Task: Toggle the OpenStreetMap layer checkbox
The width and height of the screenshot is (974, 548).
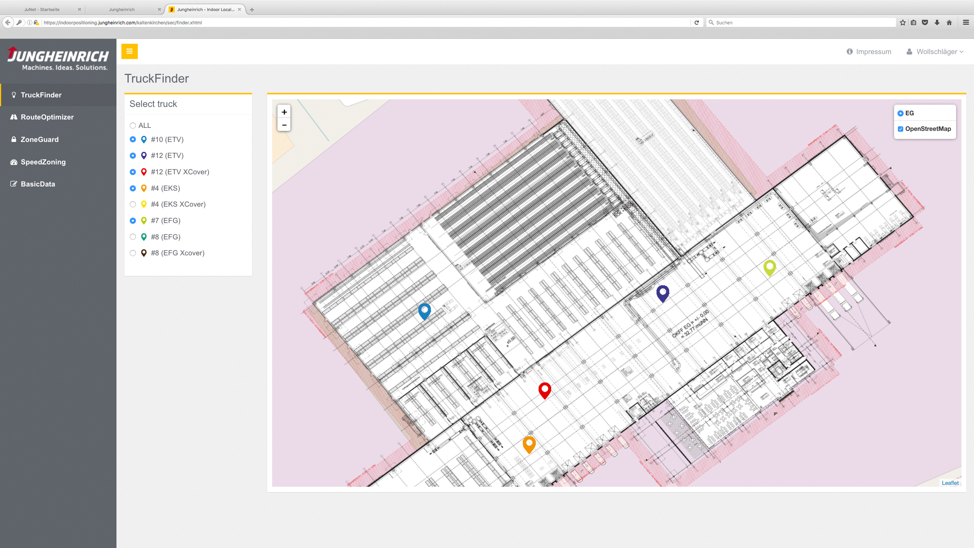Action: coord(900,129)
